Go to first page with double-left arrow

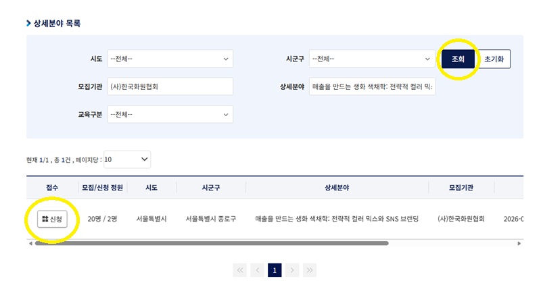(240, 270)
